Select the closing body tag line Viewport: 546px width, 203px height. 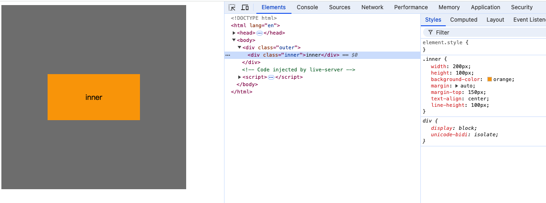coord(247,84)
